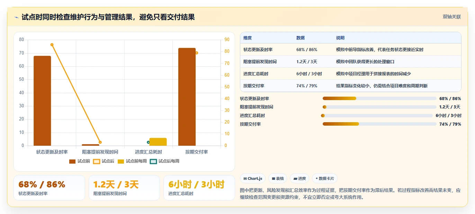The width and height of the screenshot is (475, 214).
Task: Select the 数据卡片 tag
Action: click(325, 178)
